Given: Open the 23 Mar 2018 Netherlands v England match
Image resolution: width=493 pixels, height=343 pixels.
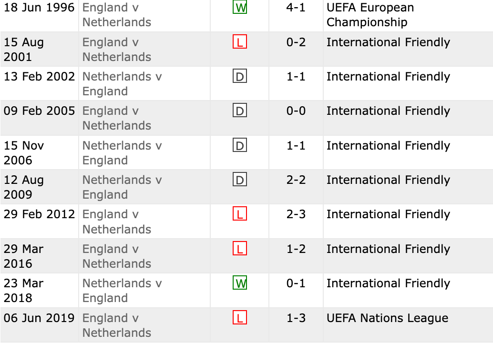Looking at the screenshot, I should [x=122, y=291].
